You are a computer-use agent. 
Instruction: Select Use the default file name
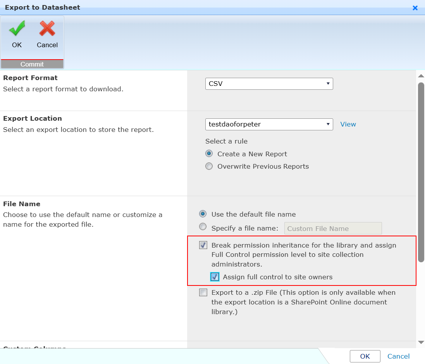pyautogui.click(x=203, y=214)
